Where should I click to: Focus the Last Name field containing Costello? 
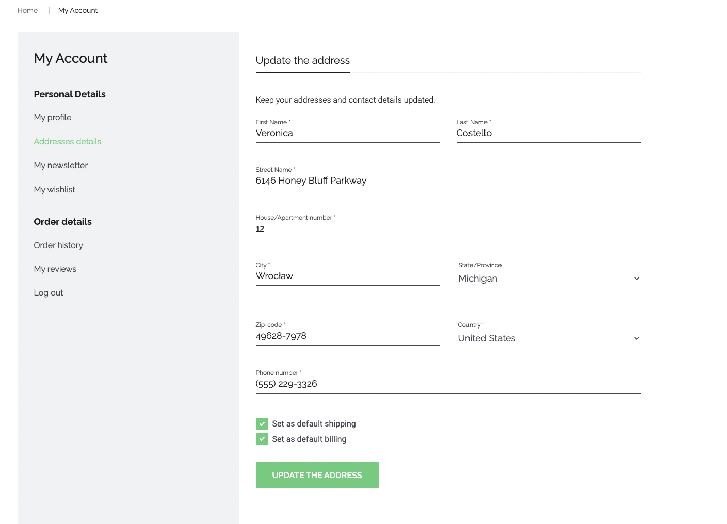point(548,133)
